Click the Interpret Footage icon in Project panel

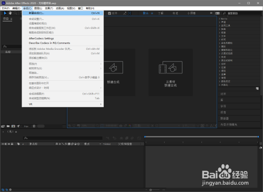click(x=3, y=126)
